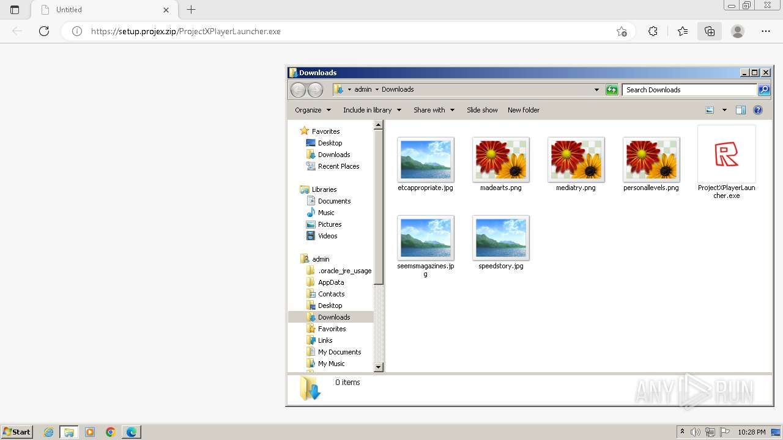
Task: Change view with the views icon
Action: pos(710,110)
